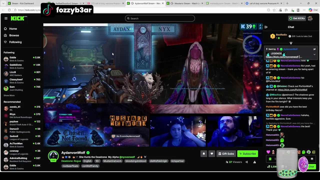Send the green blob quick emote
This screenshot has width=320, height=180.
pyautogui.click(x=303, y=152)
